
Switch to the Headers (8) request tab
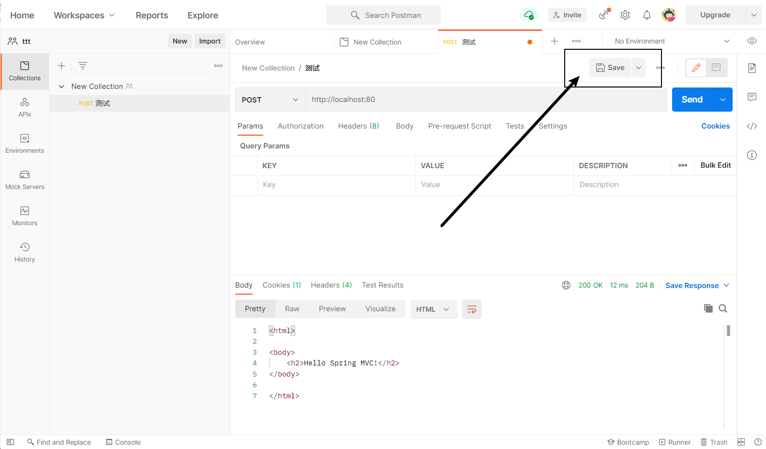click(359, 126)
